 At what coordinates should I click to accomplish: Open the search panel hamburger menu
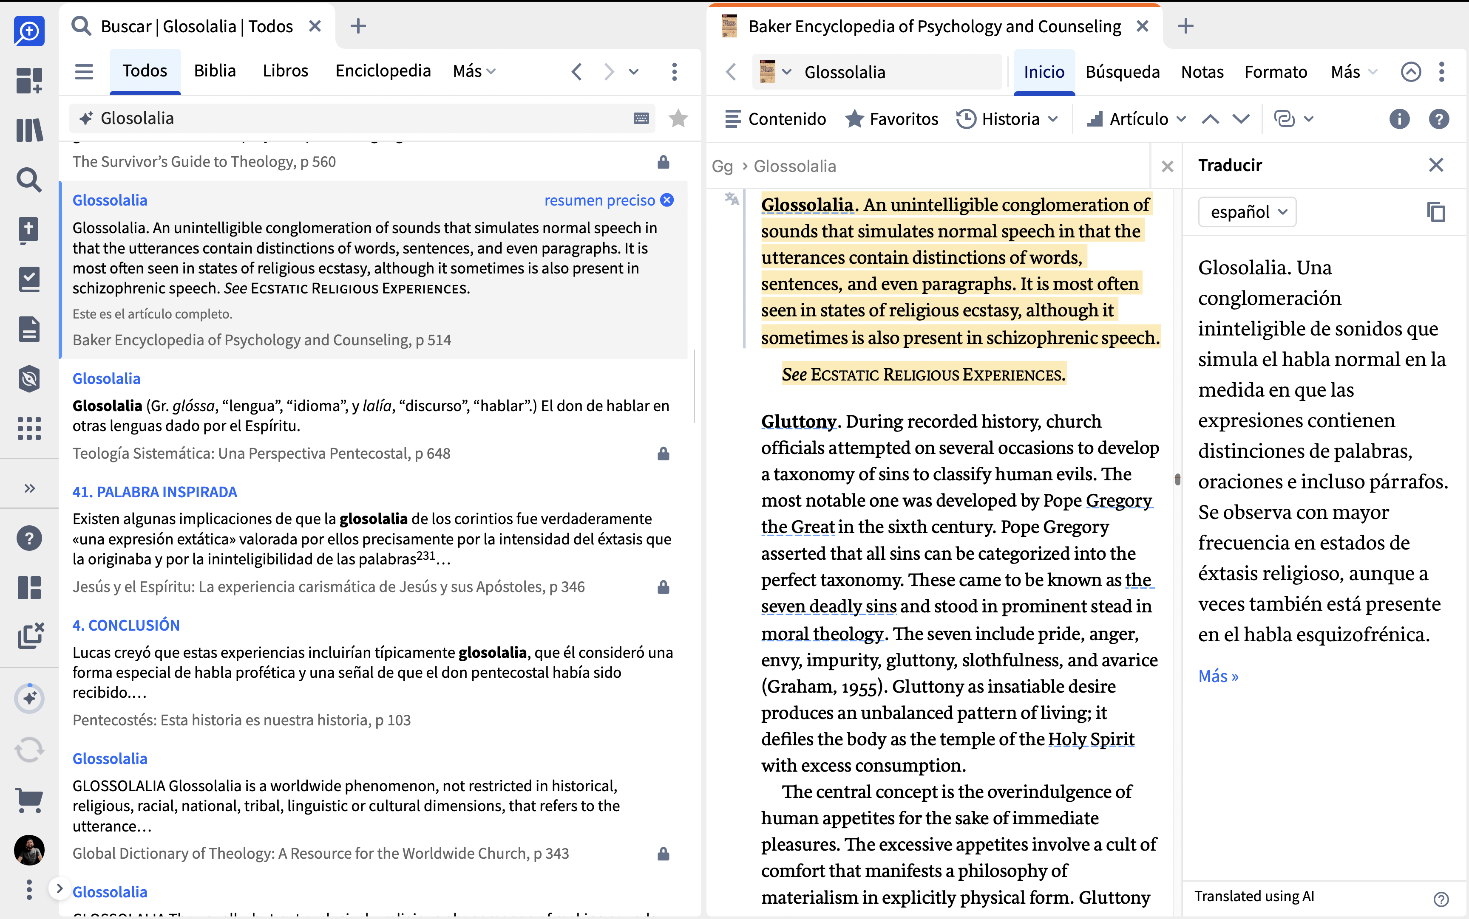coord(84,72)
